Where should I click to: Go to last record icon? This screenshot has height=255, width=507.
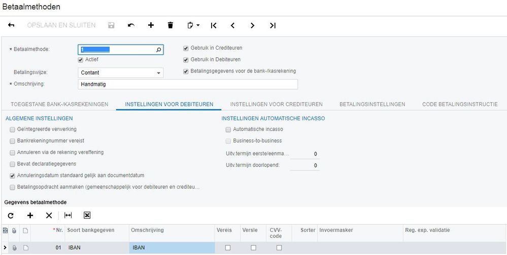[273, 25]
